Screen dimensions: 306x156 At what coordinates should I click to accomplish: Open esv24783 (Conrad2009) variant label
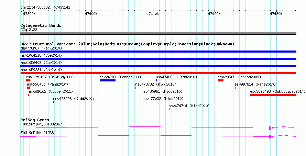[121, 77]
